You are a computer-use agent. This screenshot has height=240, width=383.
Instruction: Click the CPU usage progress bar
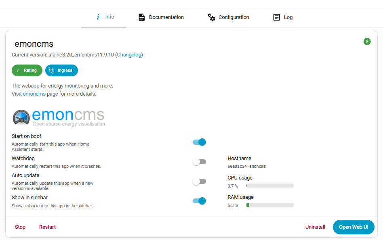point(269,186)
